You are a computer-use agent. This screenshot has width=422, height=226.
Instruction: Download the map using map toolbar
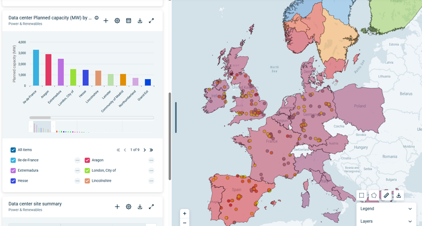(x=399, y=195)
